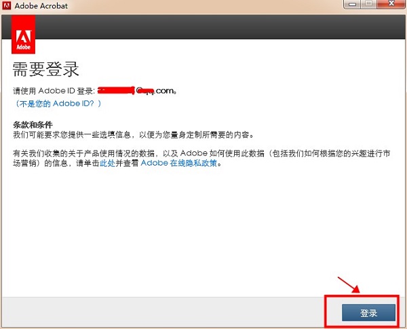Open the Adobe 在线隐私政策 link
Image resolution: width=407 pixels, height=329 pixels.
click(179, 163)
